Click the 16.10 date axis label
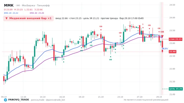 coord(62,97)
